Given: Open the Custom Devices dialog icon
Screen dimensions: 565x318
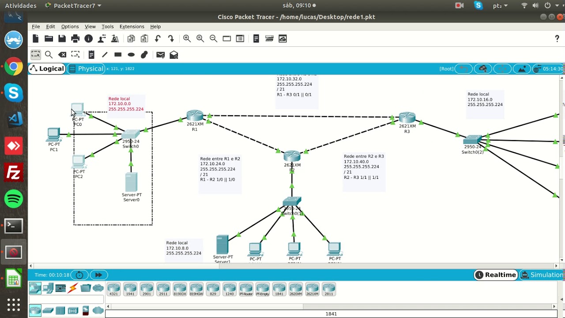Looking at the screenshot, I should (240, 39).
